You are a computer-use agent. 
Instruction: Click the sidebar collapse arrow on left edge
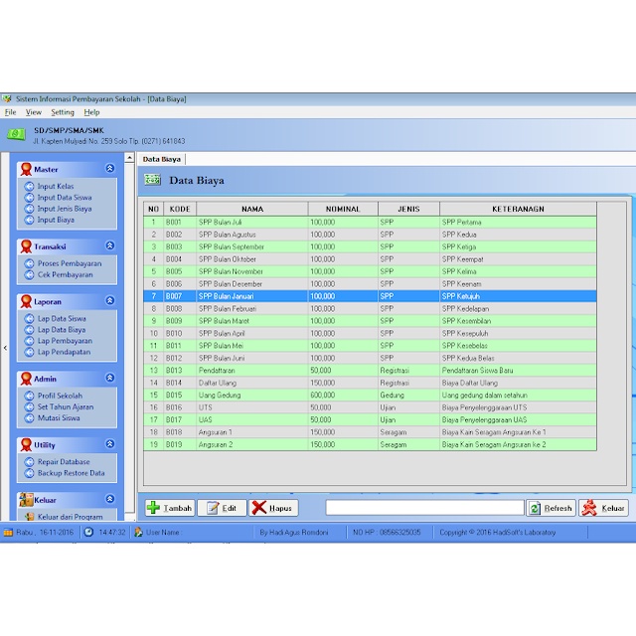tap(5, 348)
